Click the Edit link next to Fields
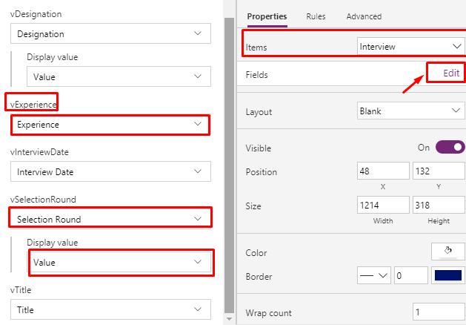Viewport: 466px width, 325px height. [451, 73]
